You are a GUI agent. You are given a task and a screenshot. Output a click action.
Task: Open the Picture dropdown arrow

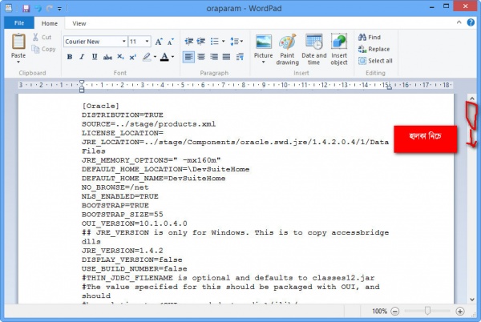(x=263, y=62)
